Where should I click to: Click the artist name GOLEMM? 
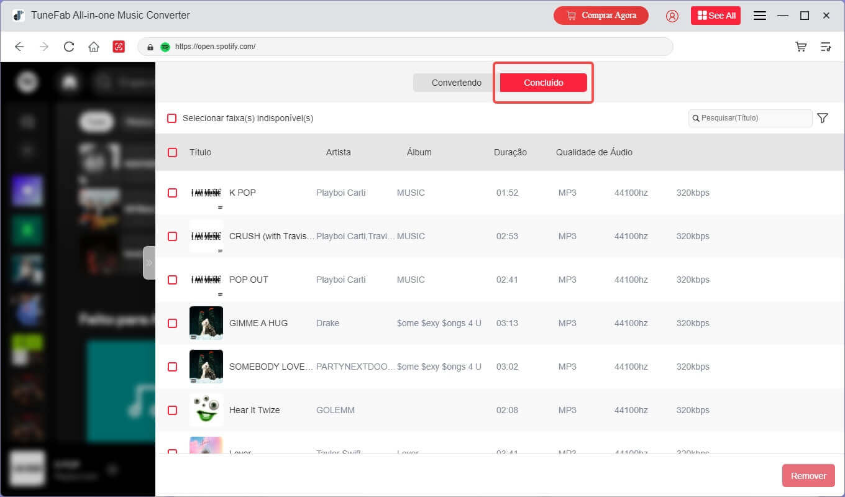[335, 410]
